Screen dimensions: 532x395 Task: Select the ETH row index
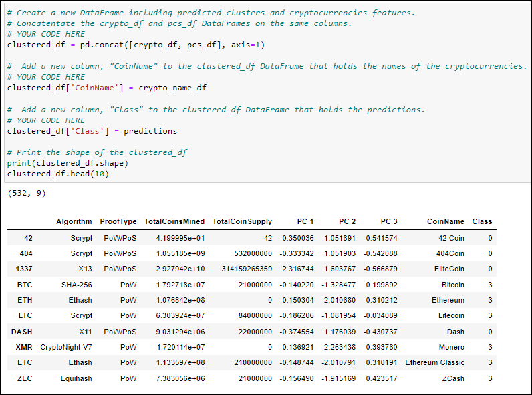(25, 300)
